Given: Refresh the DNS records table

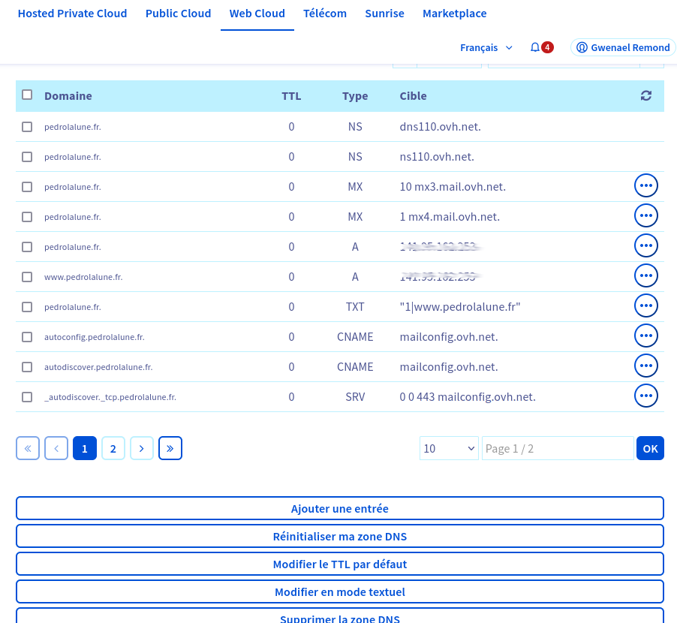Looking at the screenshot, I should pyautogui.click(x=645, y=95).
